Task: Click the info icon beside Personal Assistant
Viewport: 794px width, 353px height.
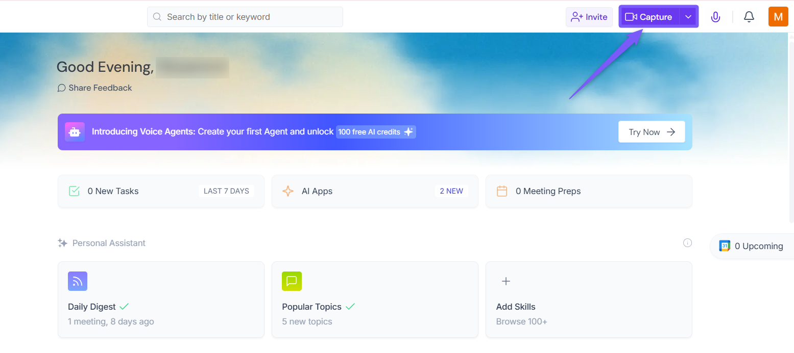Action: click(687, 243)
